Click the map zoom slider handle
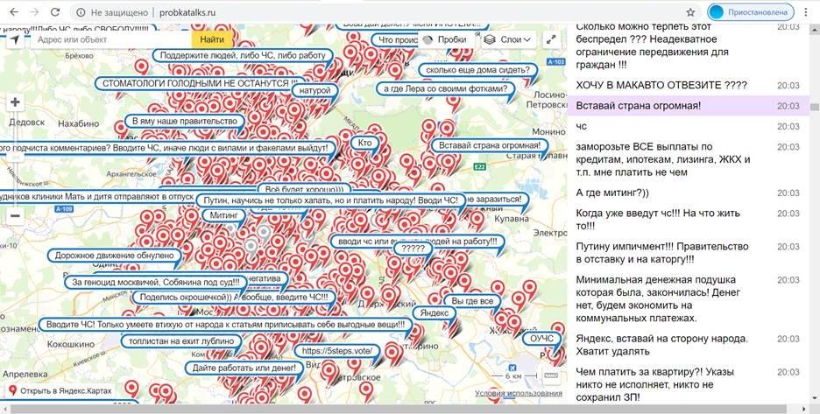Screen dimensions: 820x414 click(15, 158)
